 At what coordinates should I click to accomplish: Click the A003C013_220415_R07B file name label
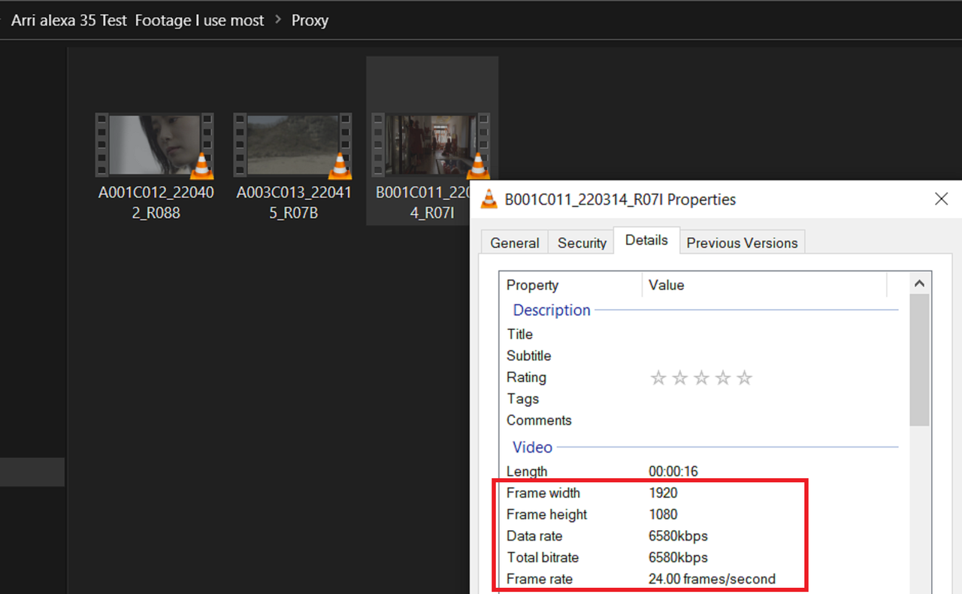tap(294, 203)
